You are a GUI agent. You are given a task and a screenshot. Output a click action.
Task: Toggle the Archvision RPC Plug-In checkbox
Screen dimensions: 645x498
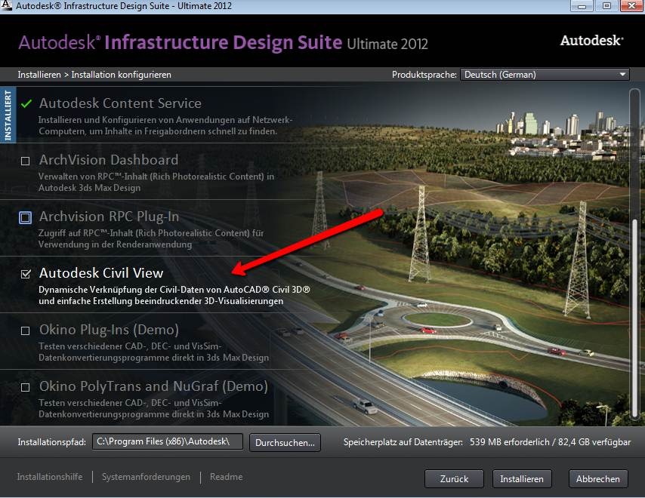click(26, 217)
